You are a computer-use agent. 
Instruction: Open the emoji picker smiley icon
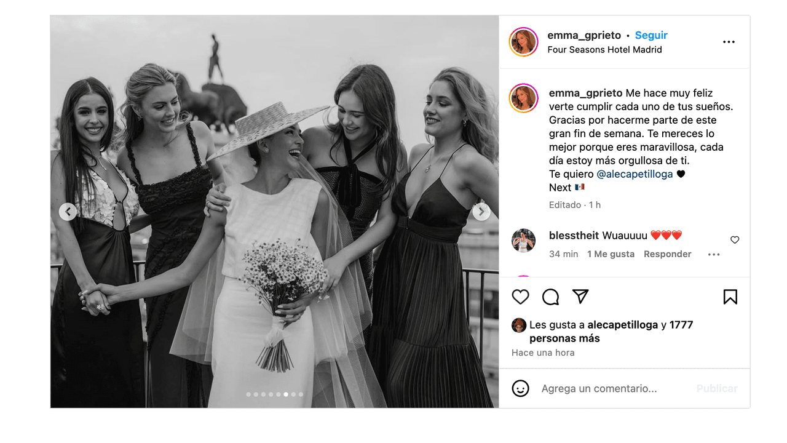(x=520, y=388)
